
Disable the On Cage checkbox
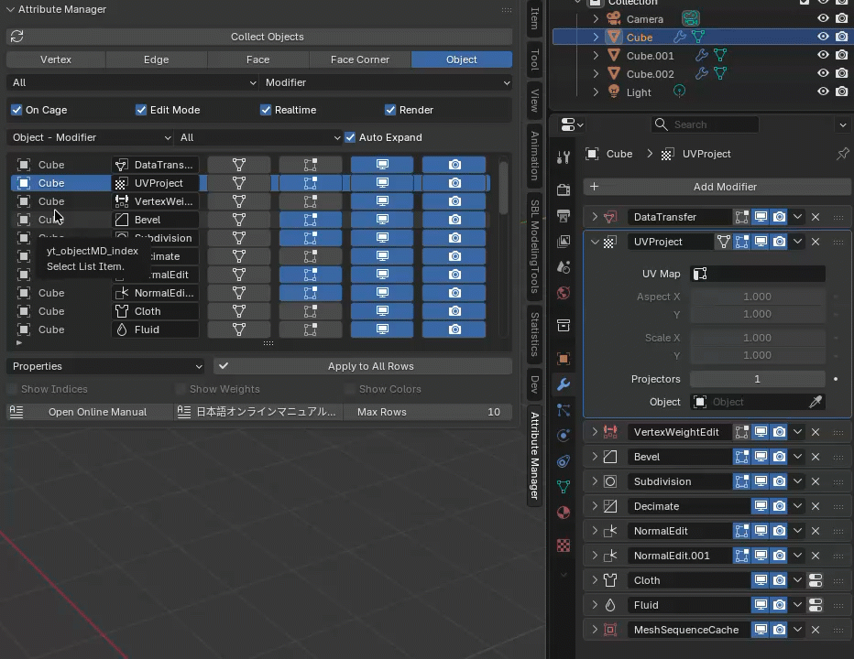(x=16, y=110)
